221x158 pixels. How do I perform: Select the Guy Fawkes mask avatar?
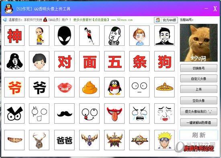164,35
